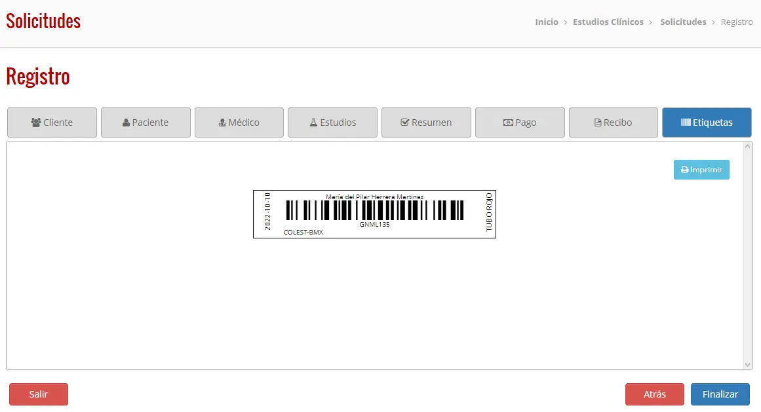Click the Imprimir print button
This screenshot has height=412, width=761.
pos(701,170)
